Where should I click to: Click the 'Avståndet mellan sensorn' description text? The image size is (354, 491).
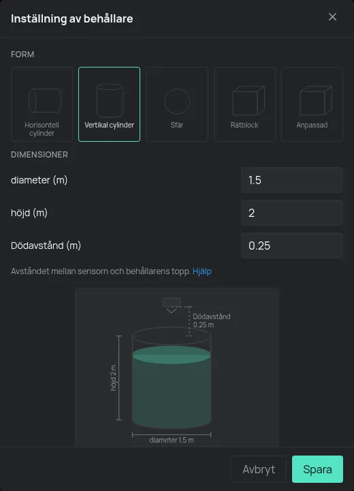coord(101,271)
